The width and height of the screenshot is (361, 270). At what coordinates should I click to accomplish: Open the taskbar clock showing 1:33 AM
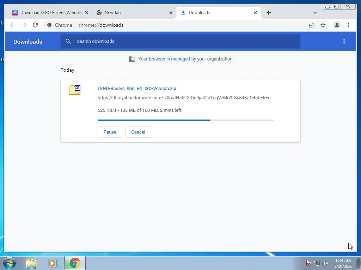point(343,263)
